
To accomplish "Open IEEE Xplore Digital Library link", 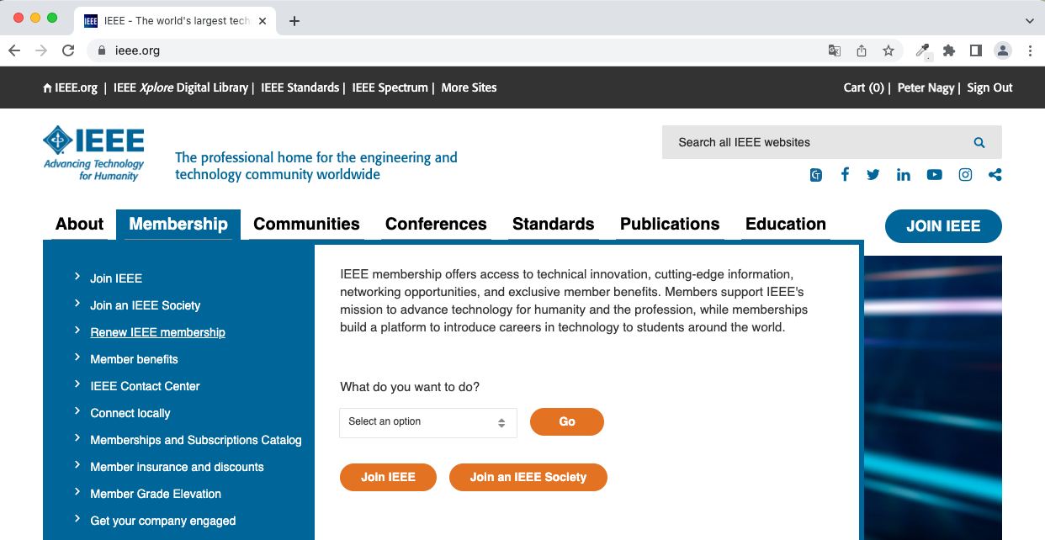I will [181, 87].
